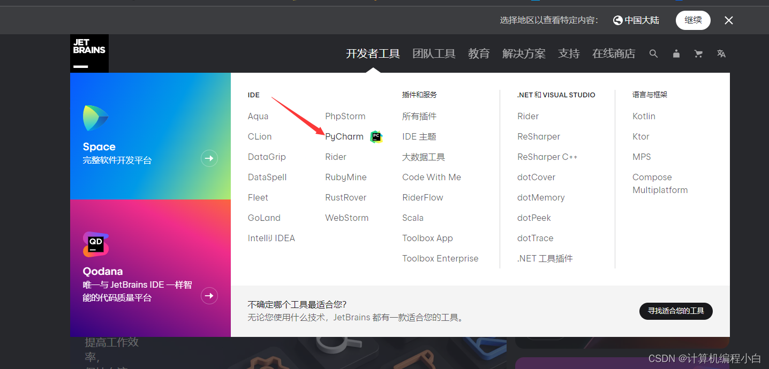The image size is (769, 369).
Task: Click the Space product logo icon
Action: [x=96, y=119]
